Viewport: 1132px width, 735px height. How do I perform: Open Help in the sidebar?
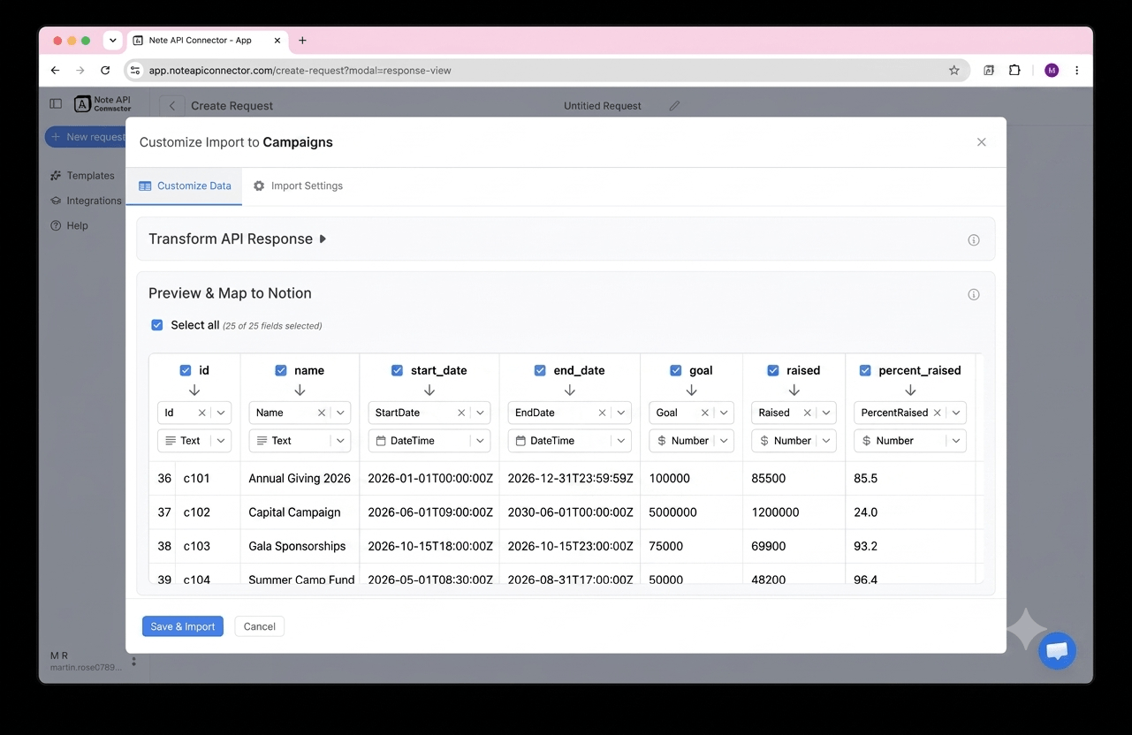[x=69, y=225]
